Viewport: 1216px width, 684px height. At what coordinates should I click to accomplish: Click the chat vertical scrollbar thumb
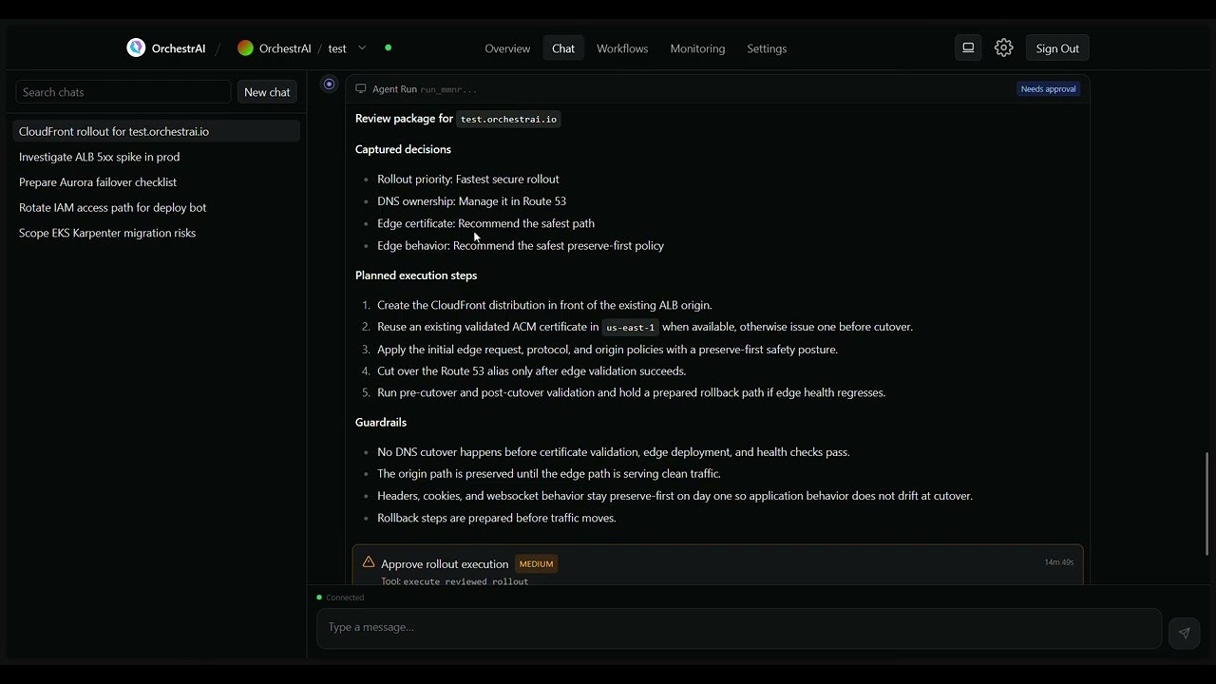point(1206,503)
